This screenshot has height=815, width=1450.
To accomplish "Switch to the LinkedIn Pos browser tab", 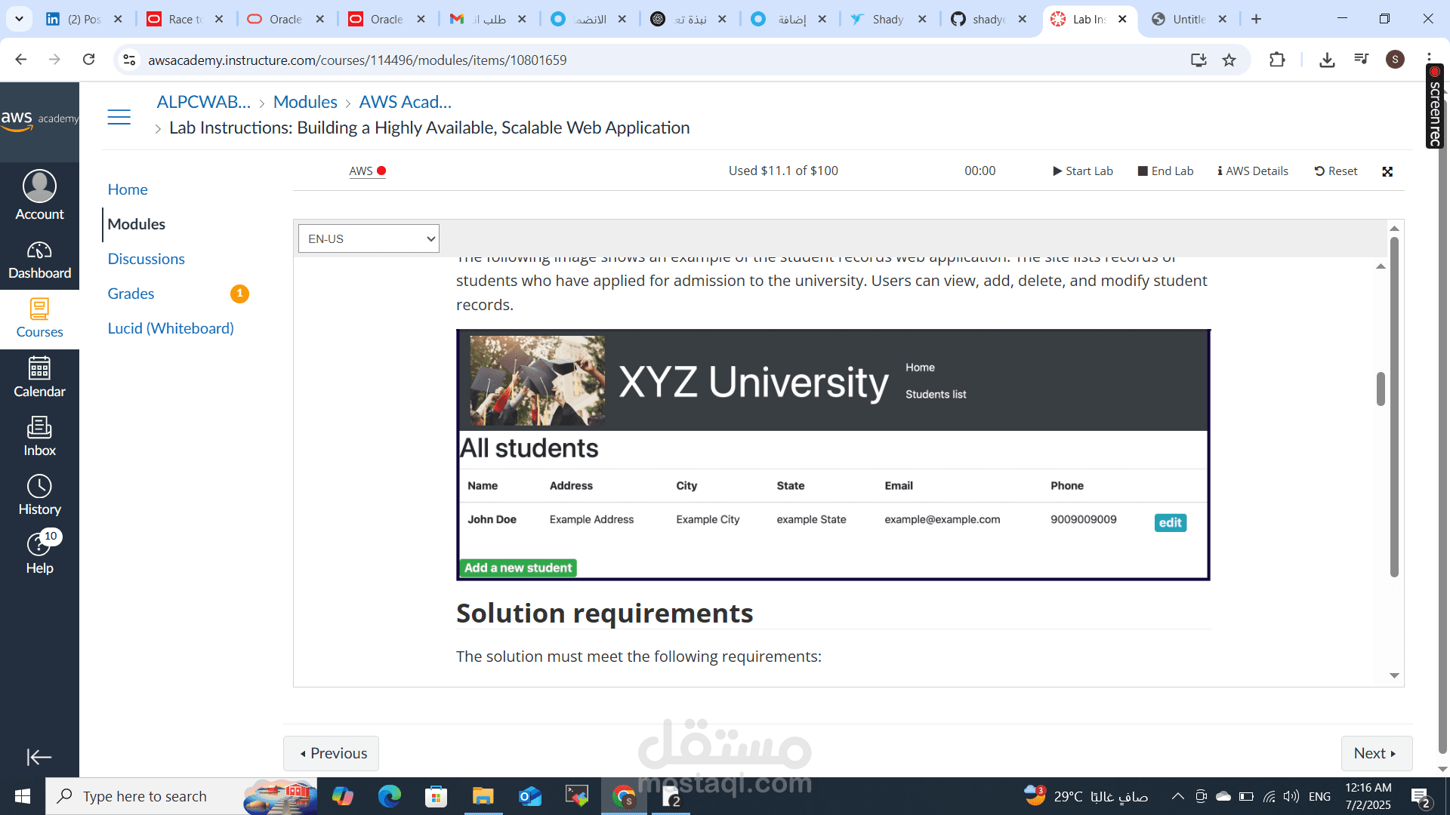I will pyautogui.click(x=84, y=19).
